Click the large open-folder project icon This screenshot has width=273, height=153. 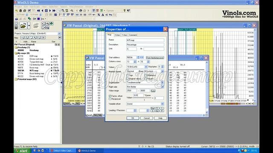click(23, 26)
